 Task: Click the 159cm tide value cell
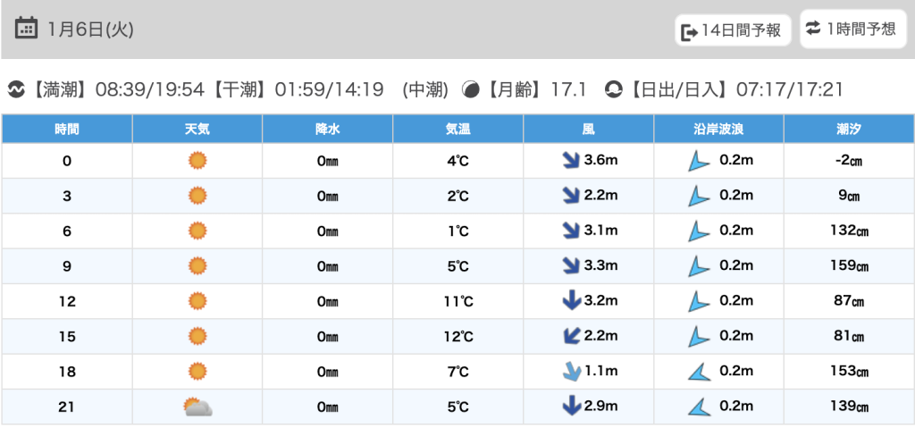click(x=849, y=266)
